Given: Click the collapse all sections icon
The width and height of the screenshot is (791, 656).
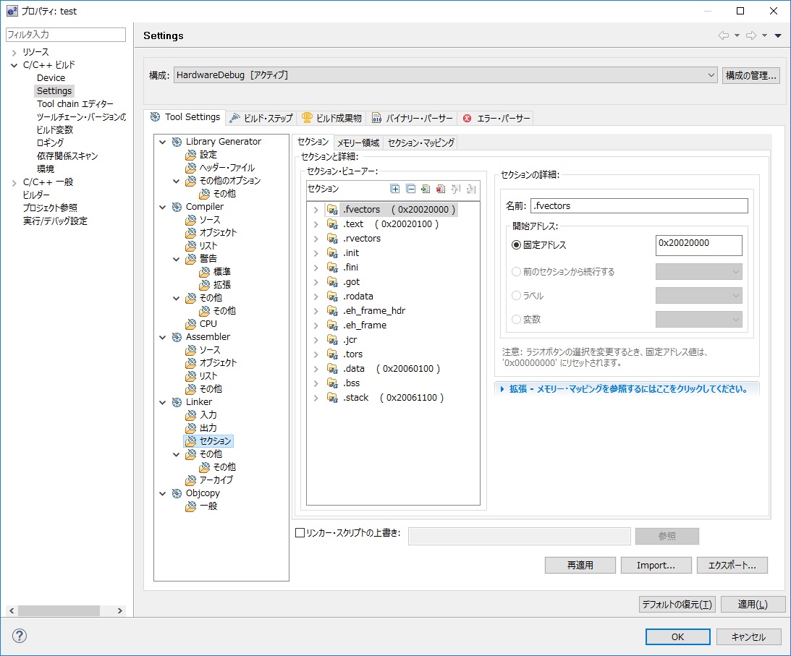Looking at the screenshot, I should 410,189.
